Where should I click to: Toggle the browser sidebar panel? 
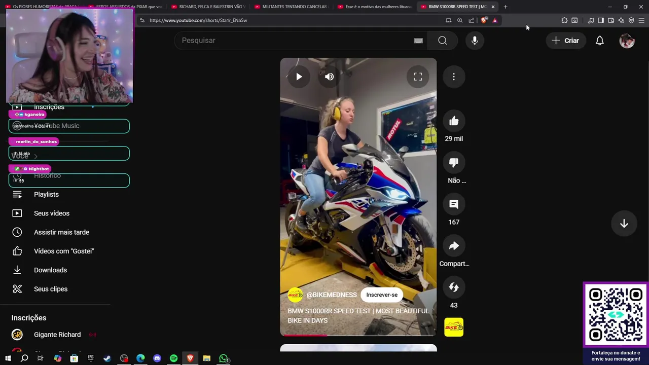[x=601, y=20]
